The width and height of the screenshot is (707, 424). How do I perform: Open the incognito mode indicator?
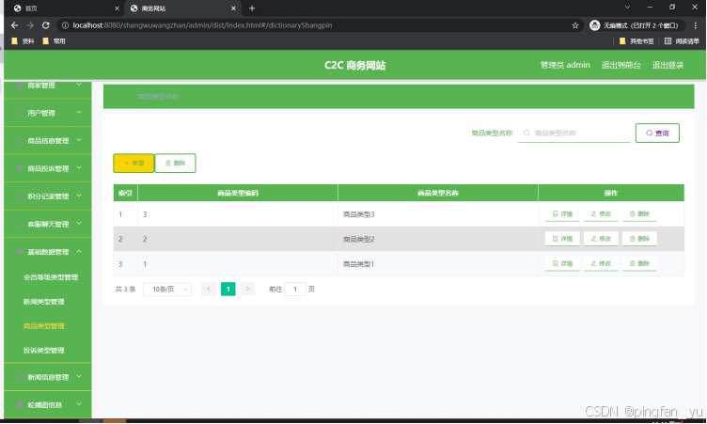point(636,25)
